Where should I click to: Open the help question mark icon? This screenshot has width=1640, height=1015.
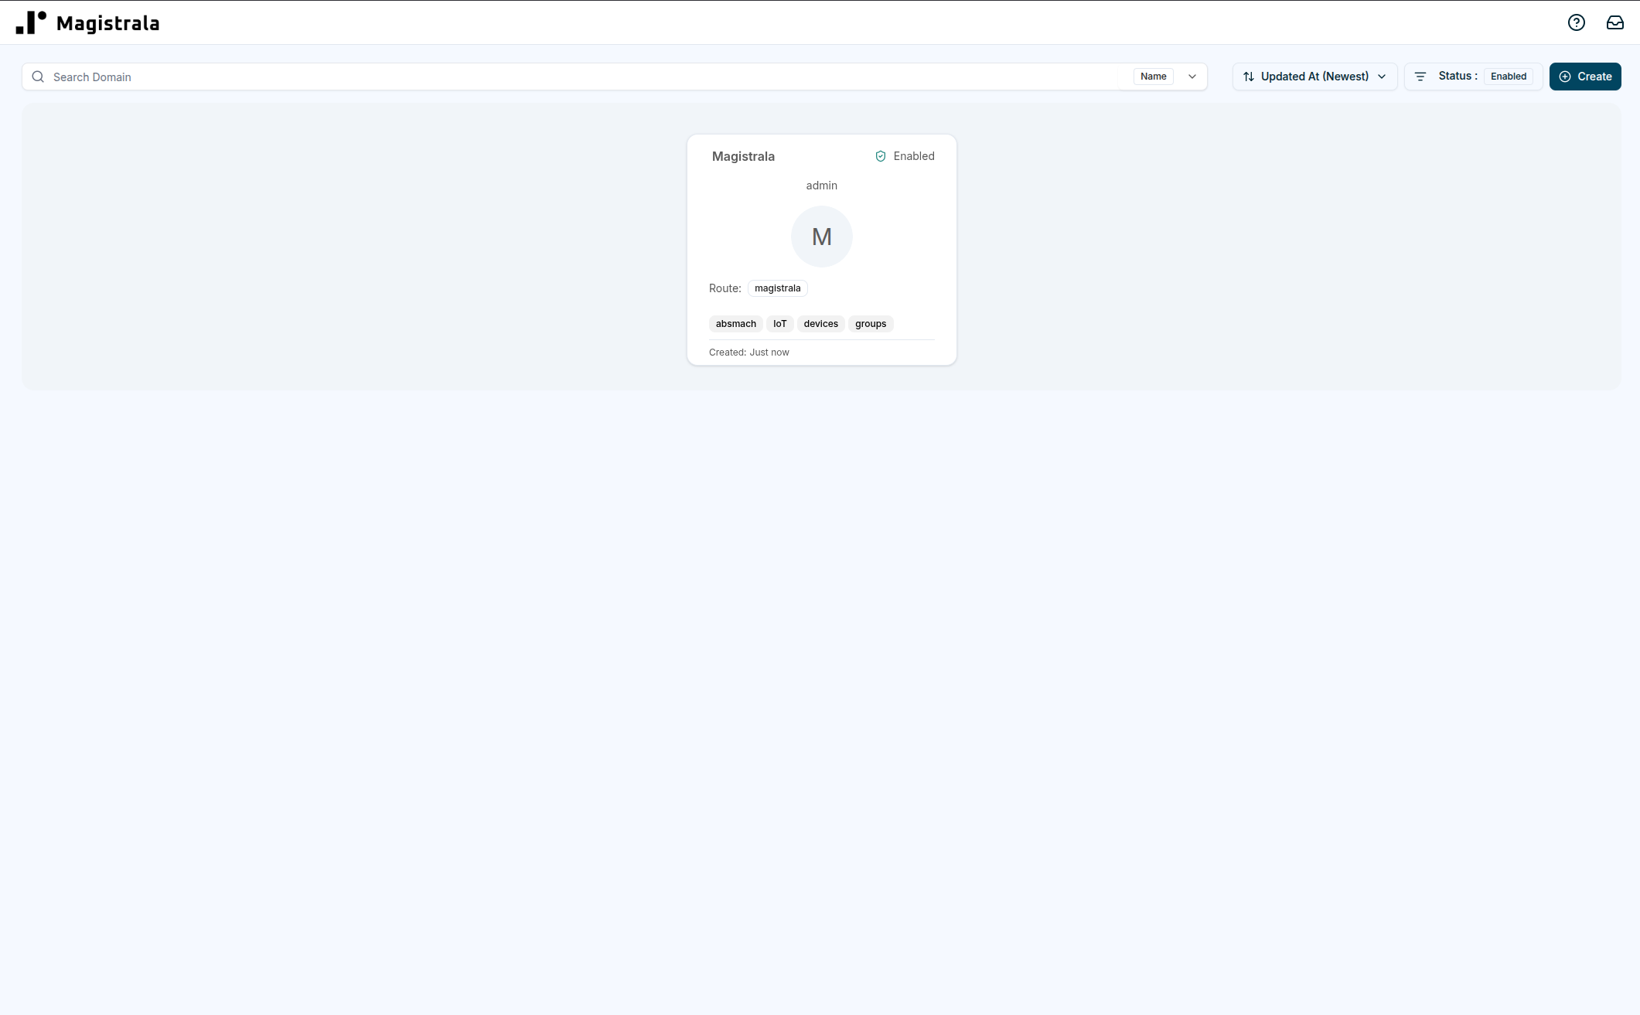click(x=1577, y=22)
